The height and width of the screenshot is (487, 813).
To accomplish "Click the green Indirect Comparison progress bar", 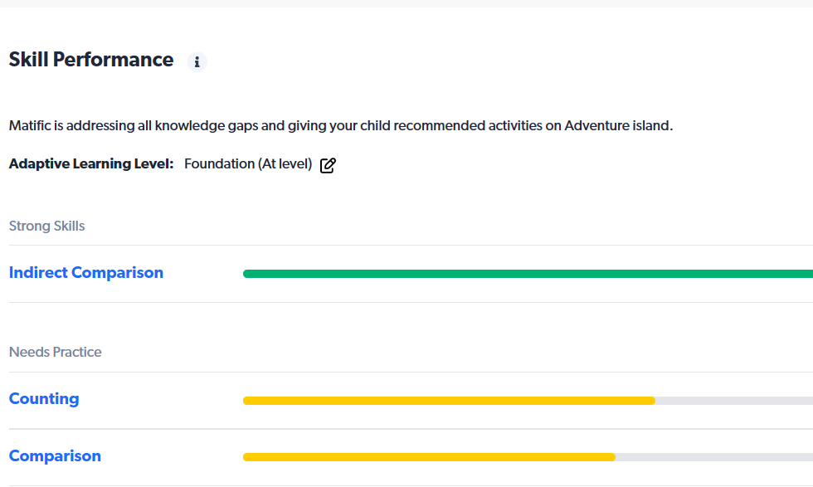I will point(528,274).
